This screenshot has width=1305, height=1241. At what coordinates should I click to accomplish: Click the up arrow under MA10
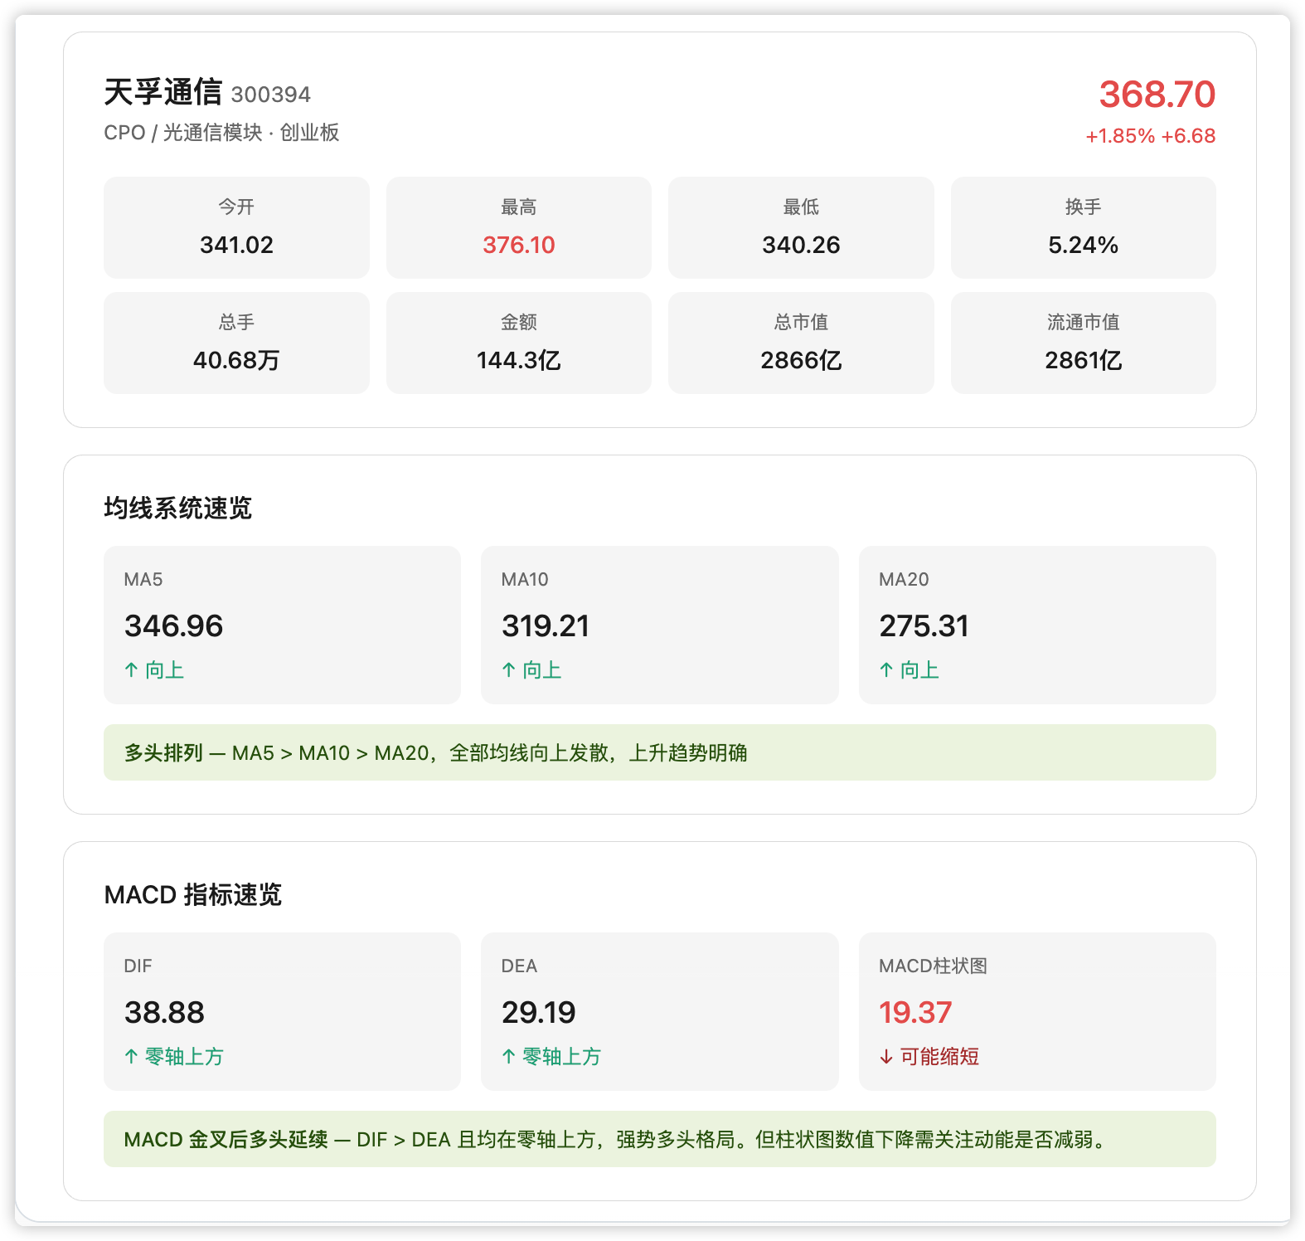coord(509,670)
